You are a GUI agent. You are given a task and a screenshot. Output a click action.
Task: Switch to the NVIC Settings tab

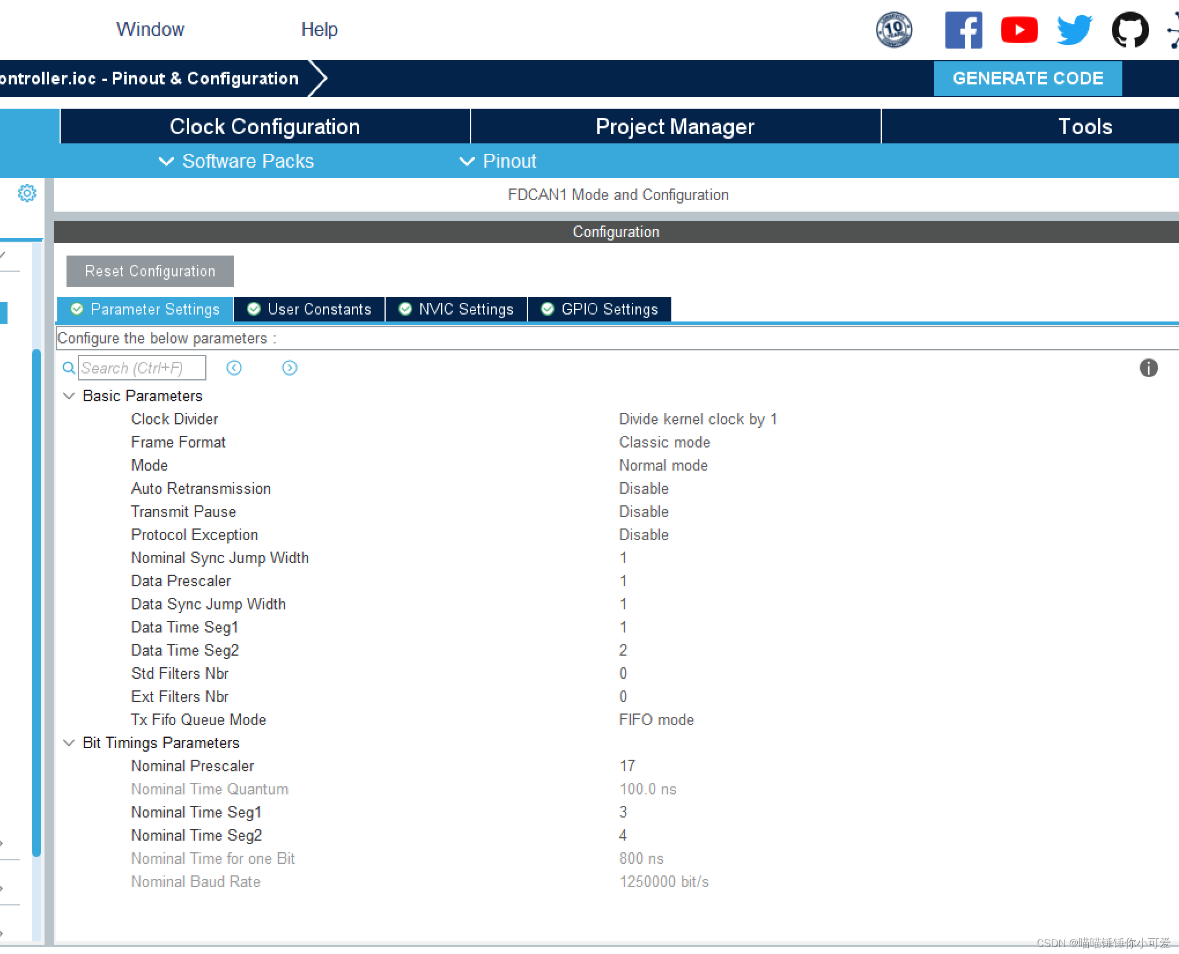point(456,309)
